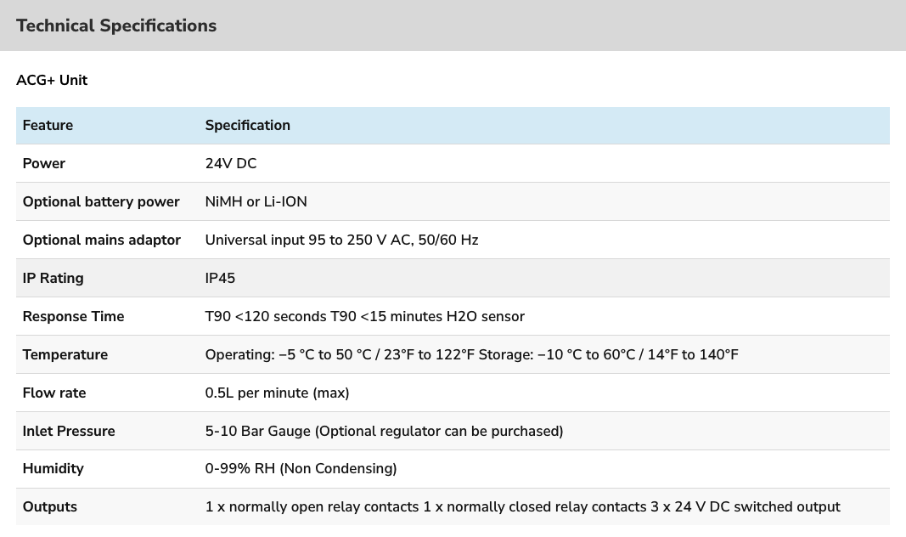The height and width of the screenshot is (537, 906).
Task: Click the 24V DC value
Action: (231, 164)
